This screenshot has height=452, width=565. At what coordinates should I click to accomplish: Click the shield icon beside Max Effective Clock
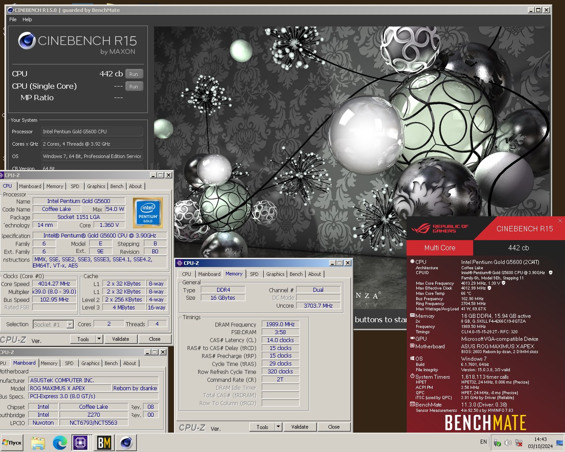coord(490,288)
